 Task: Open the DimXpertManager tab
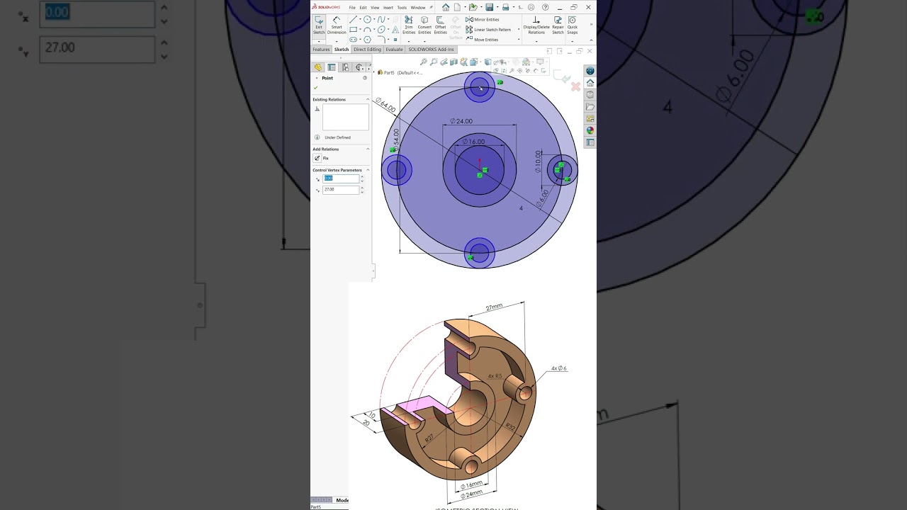[359, 67]
